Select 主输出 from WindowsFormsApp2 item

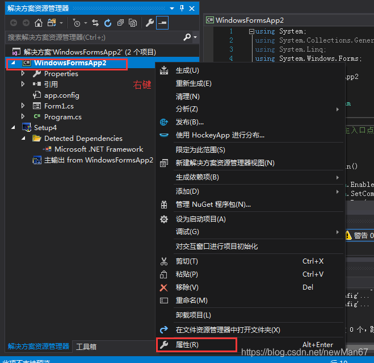98,160
